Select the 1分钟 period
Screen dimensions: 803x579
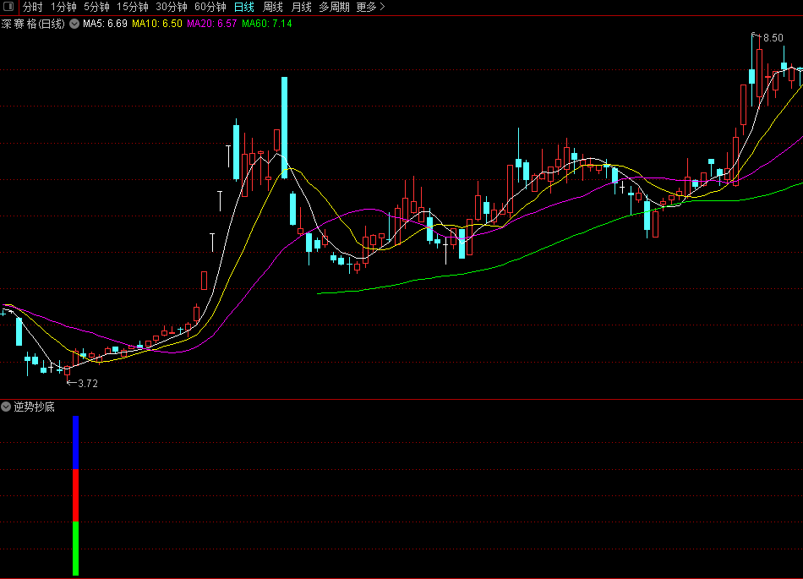click(63, 7)
